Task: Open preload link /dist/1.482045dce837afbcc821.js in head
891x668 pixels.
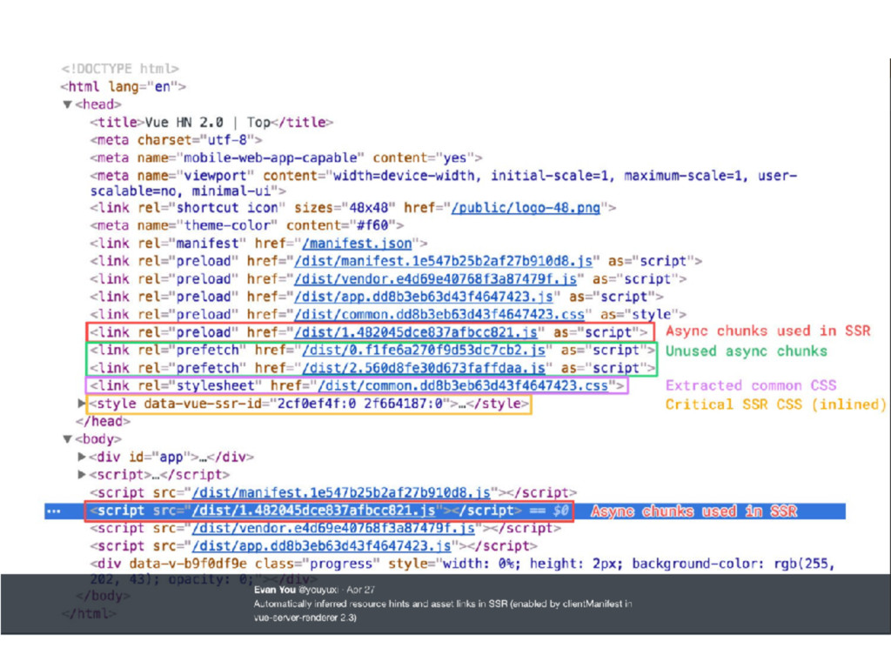Action: pyautogui.click(x=415, y=332)
